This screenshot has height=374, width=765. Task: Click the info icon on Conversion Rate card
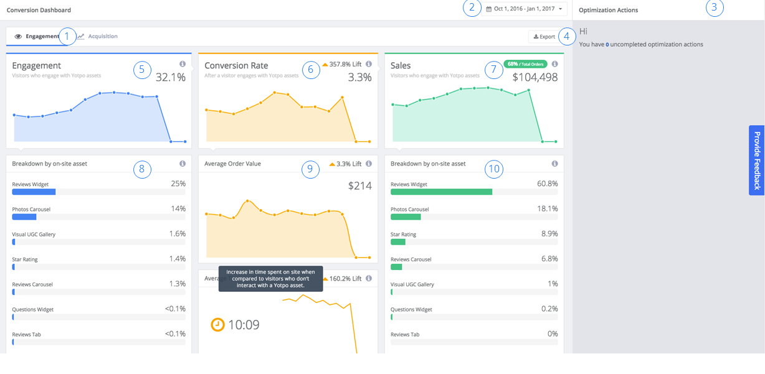coord(369,64)
